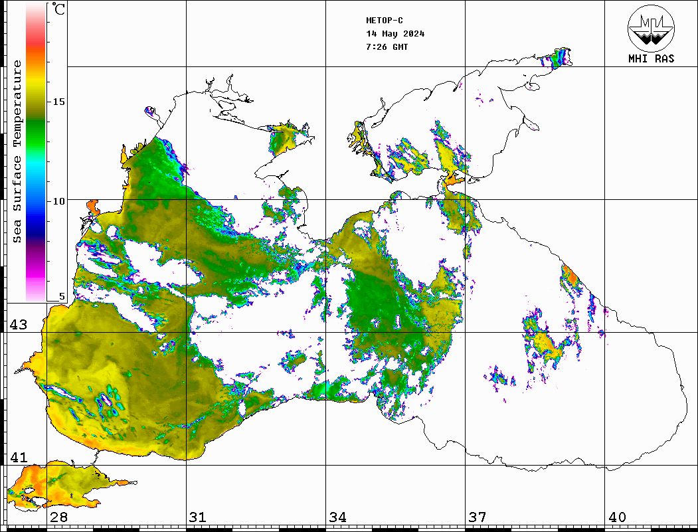Click latitude label 41

19,457
